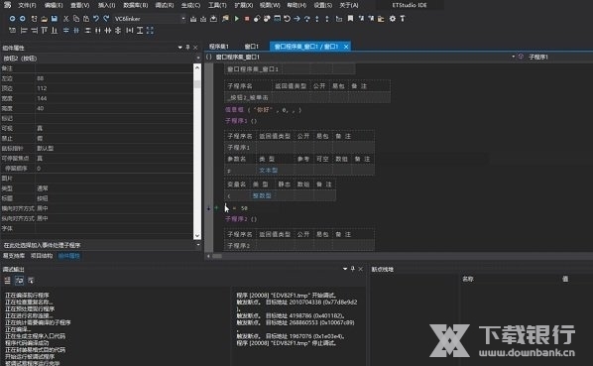Click the gear settings icon in toolbar
The image size is (593, 366).
tap(393, 19)
